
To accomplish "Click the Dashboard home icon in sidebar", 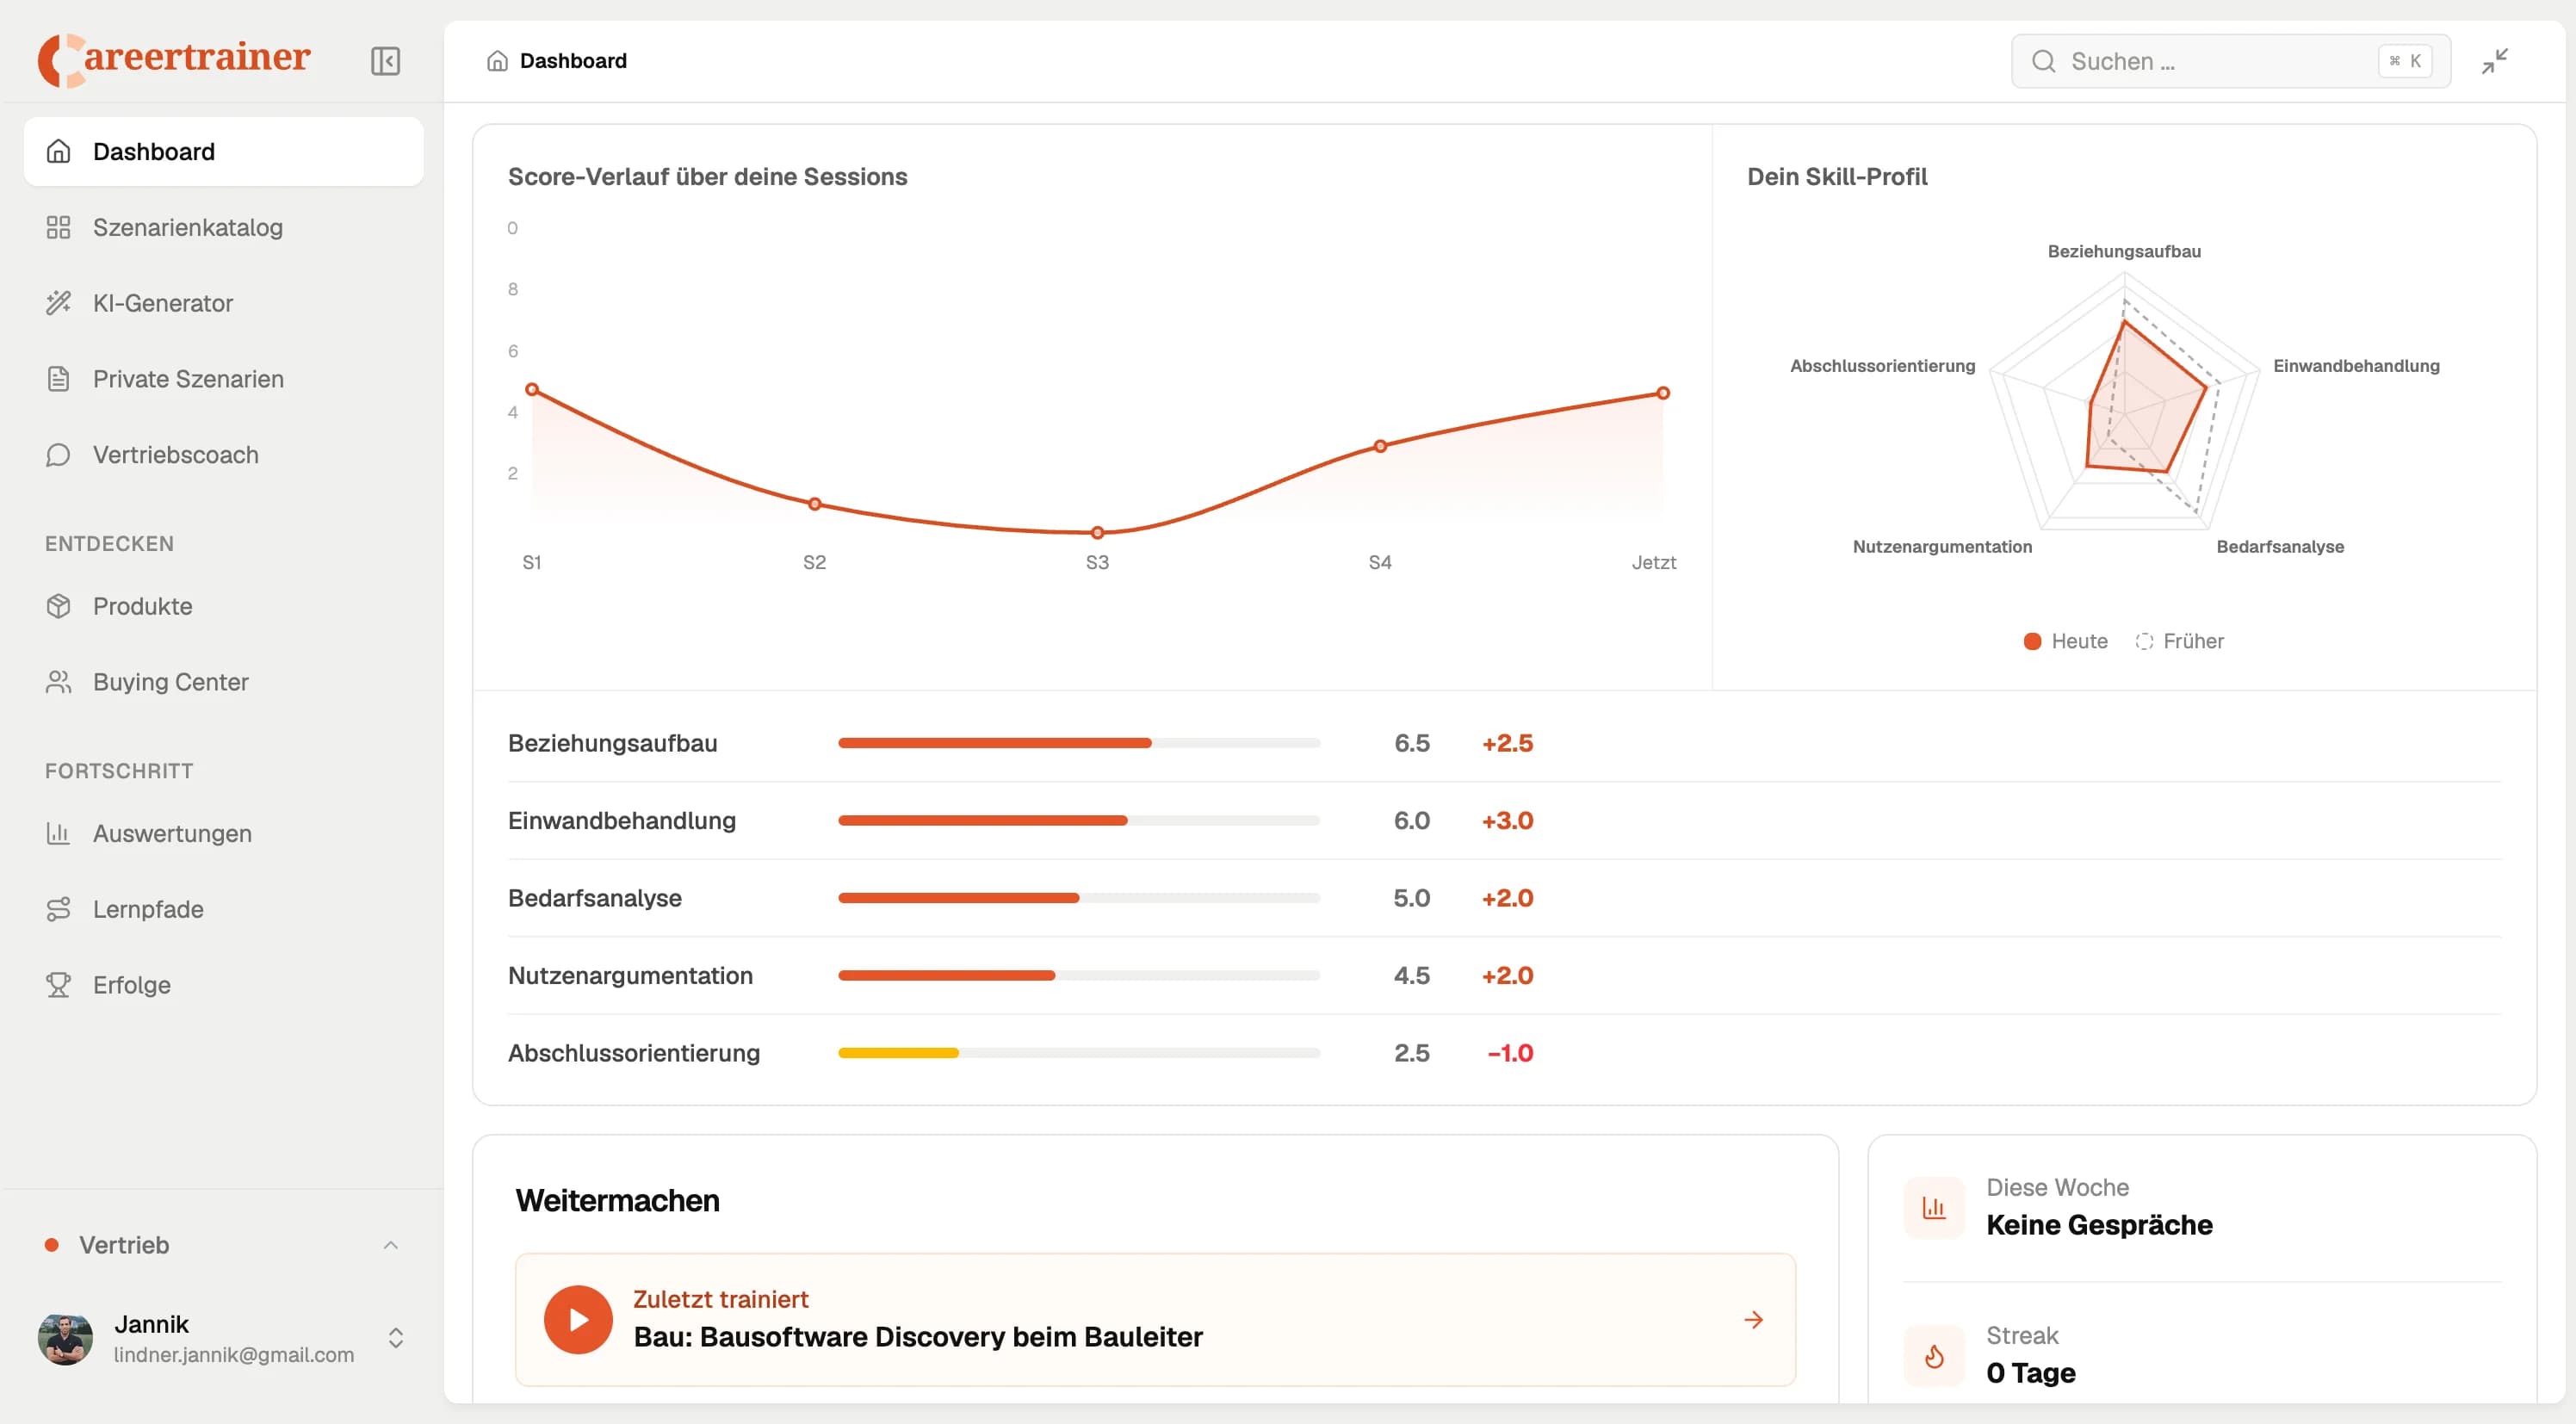I will [x=58, y=151].
